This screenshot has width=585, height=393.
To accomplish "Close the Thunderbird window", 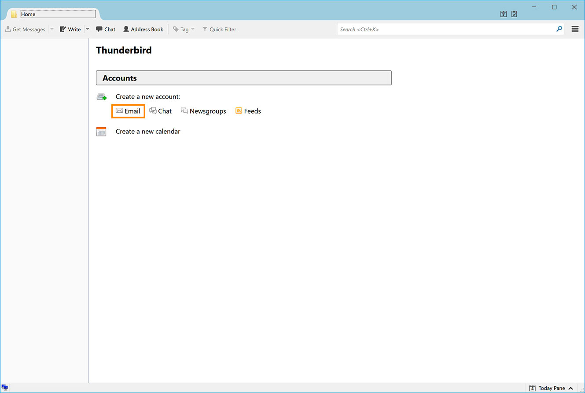I will 574,7.
